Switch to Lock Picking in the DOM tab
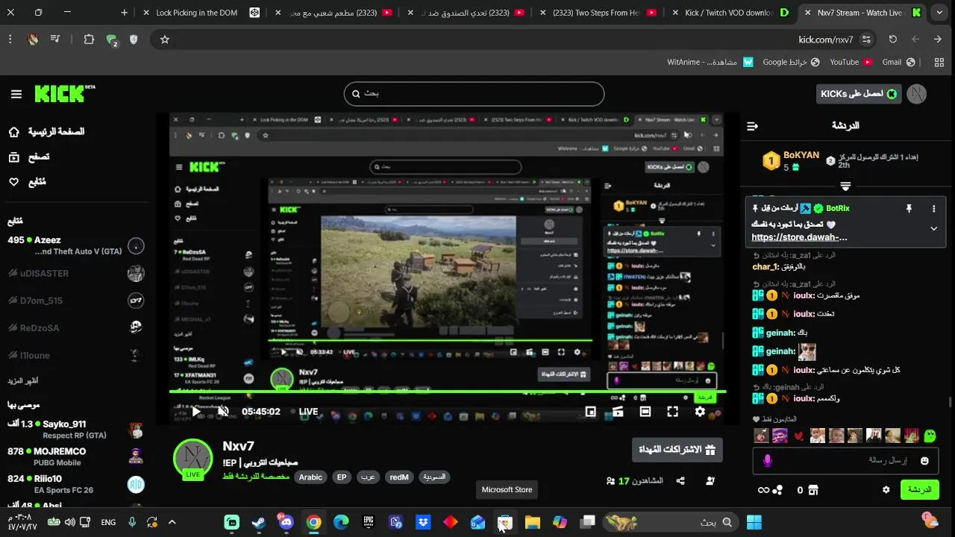This screenshot has height=537, width=955. point(196,13)
